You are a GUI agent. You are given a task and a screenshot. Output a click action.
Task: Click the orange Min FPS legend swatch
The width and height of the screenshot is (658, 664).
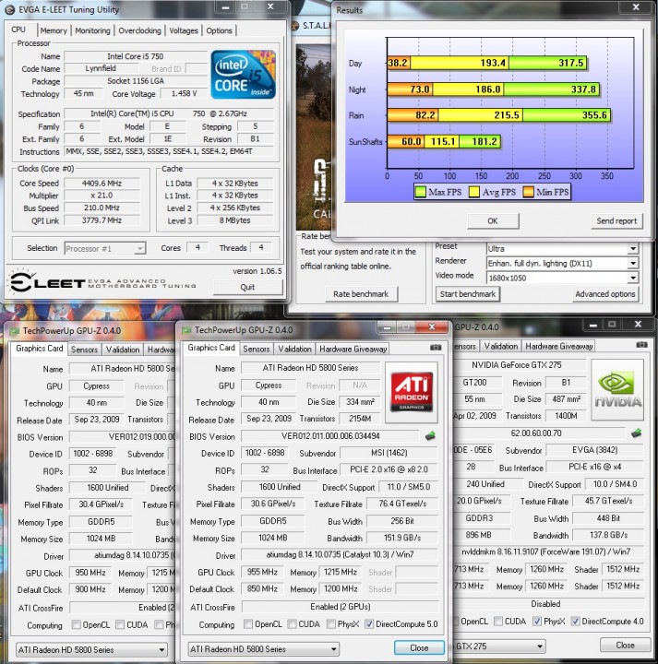528,192
